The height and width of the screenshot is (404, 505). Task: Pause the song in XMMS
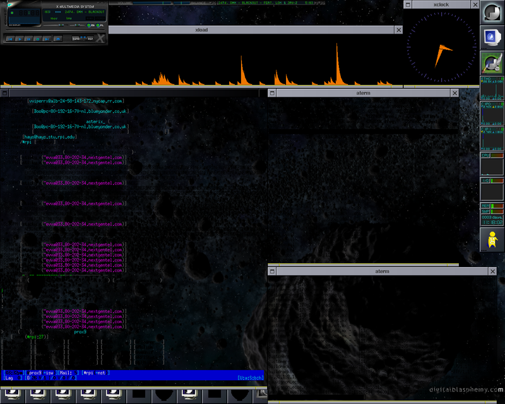click(x=28, y=39)
